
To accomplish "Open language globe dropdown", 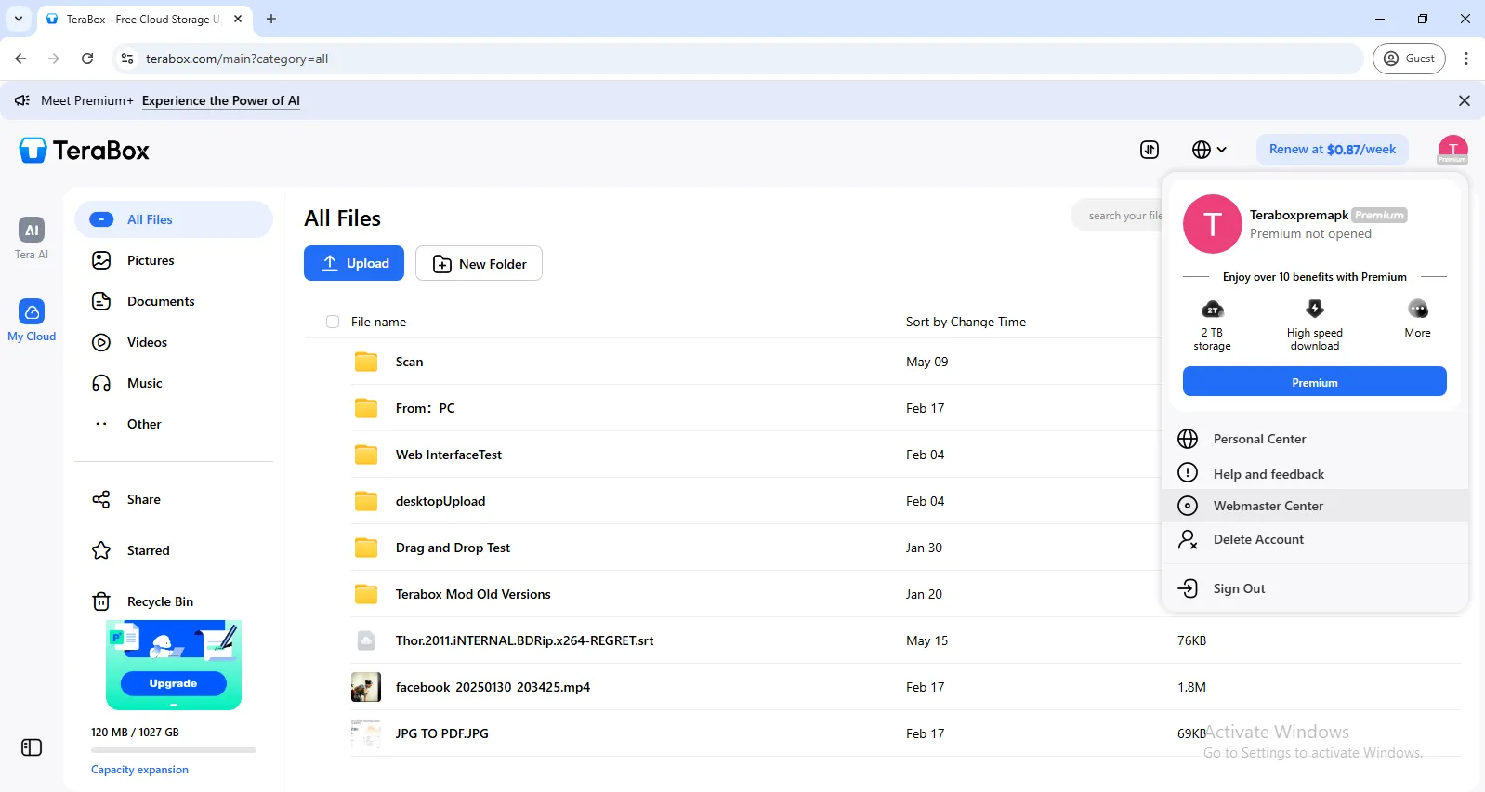I will [1209, 150].
